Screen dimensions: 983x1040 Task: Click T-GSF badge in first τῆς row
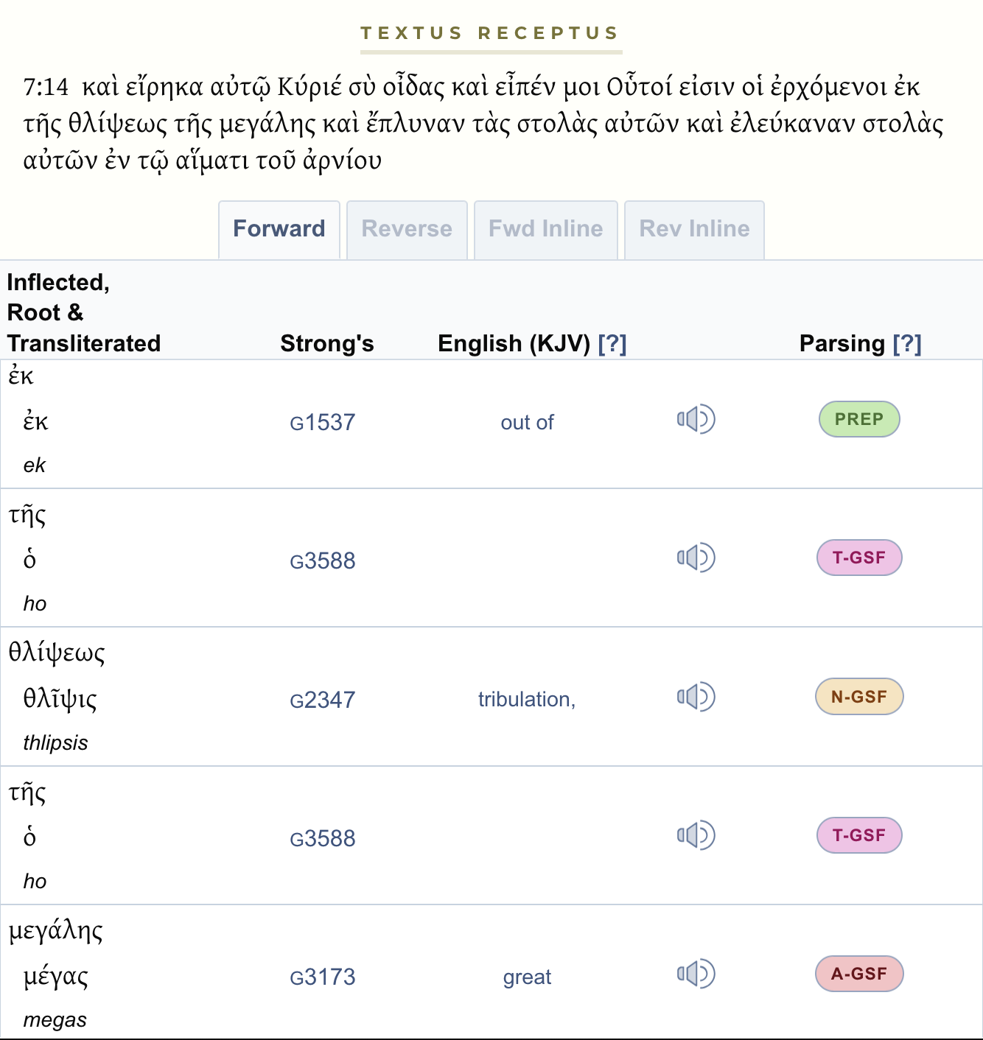[859, 558]
